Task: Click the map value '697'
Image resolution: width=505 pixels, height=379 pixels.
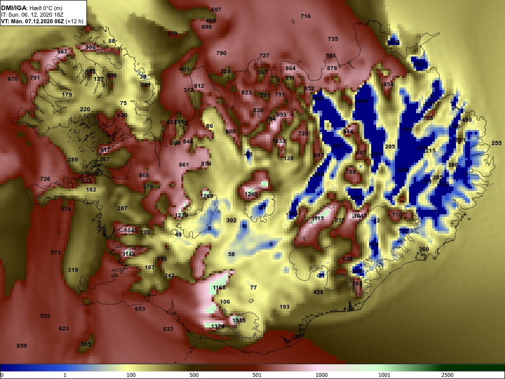Action: 216,10
